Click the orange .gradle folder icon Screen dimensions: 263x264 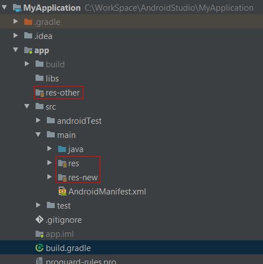coord(28,21)
